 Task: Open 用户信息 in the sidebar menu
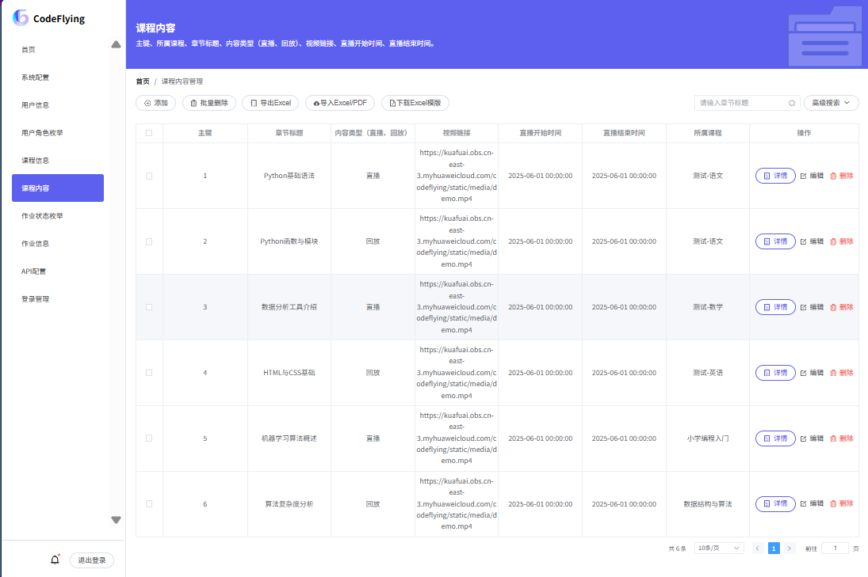(36, 105)
